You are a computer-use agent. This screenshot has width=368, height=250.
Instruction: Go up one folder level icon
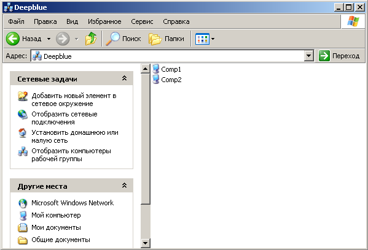(91, 39)
